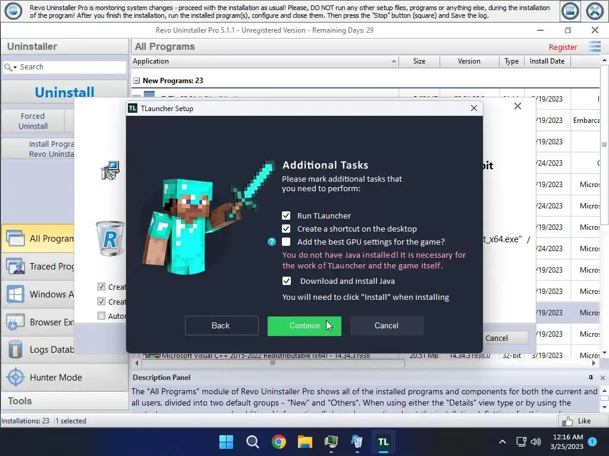Enable best GPU settings checkbox
The image size is (609, 456).
pyautogui.click(x=286, y=242)
